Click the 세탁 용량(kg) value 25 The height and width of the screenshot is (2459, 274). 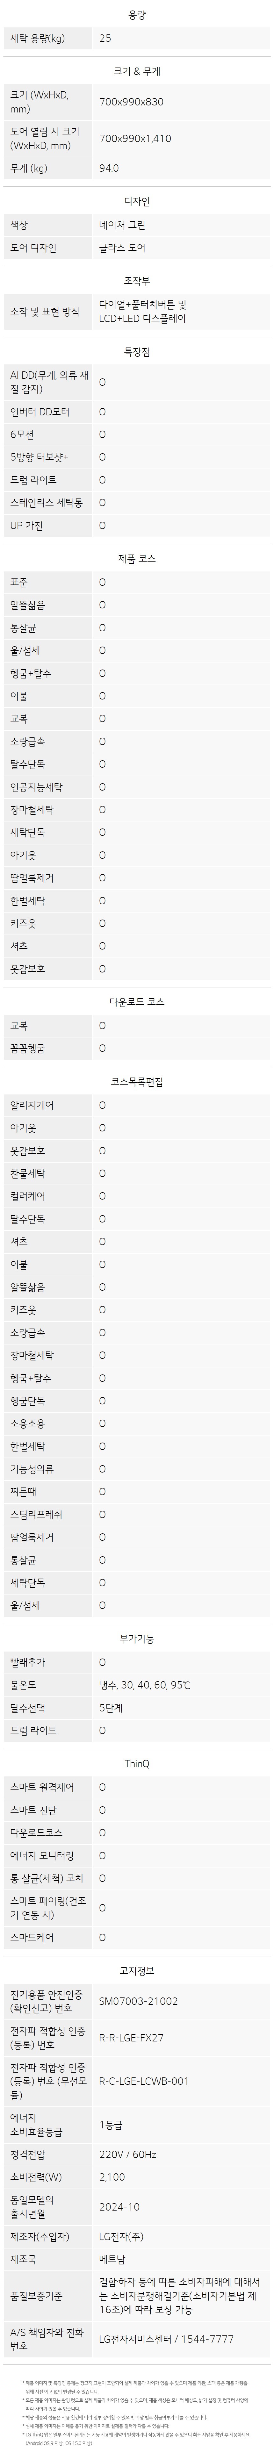click(x=105, y=38)
